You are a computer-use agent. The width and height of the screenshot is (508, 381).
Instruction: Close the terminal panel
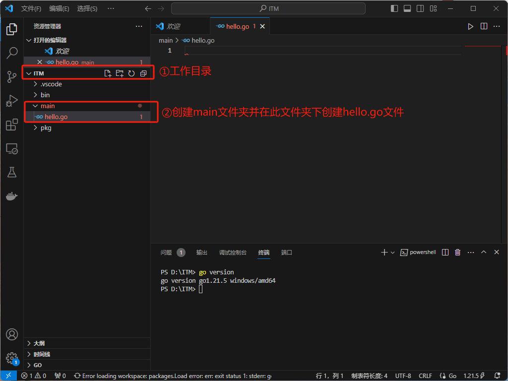(x=496, y=253)
